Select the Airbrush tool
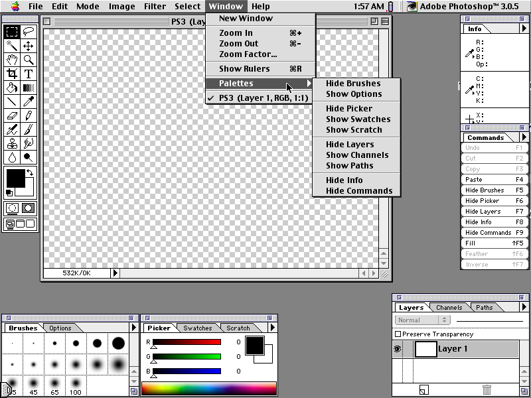Viewport: 531px width, 398px height. [12, 129]
